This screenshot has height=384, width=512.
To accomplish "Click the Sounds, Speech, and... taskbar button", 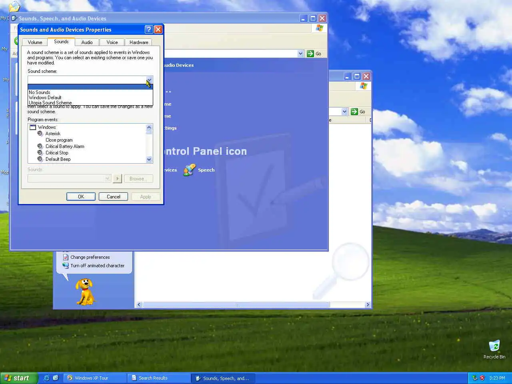I will pos(223,378).
